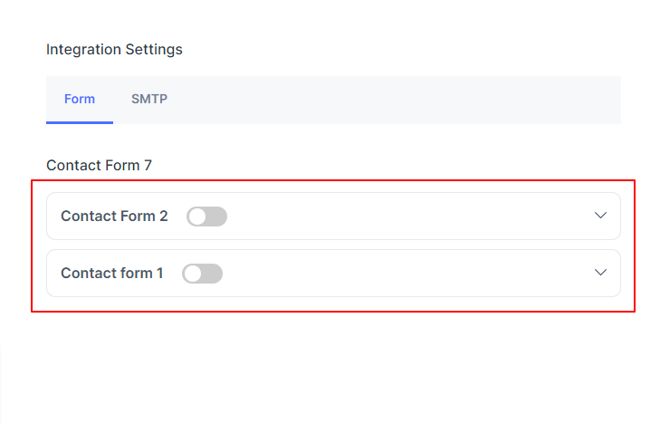Open the Contact Form 2 accordion panel

[333, 216]
